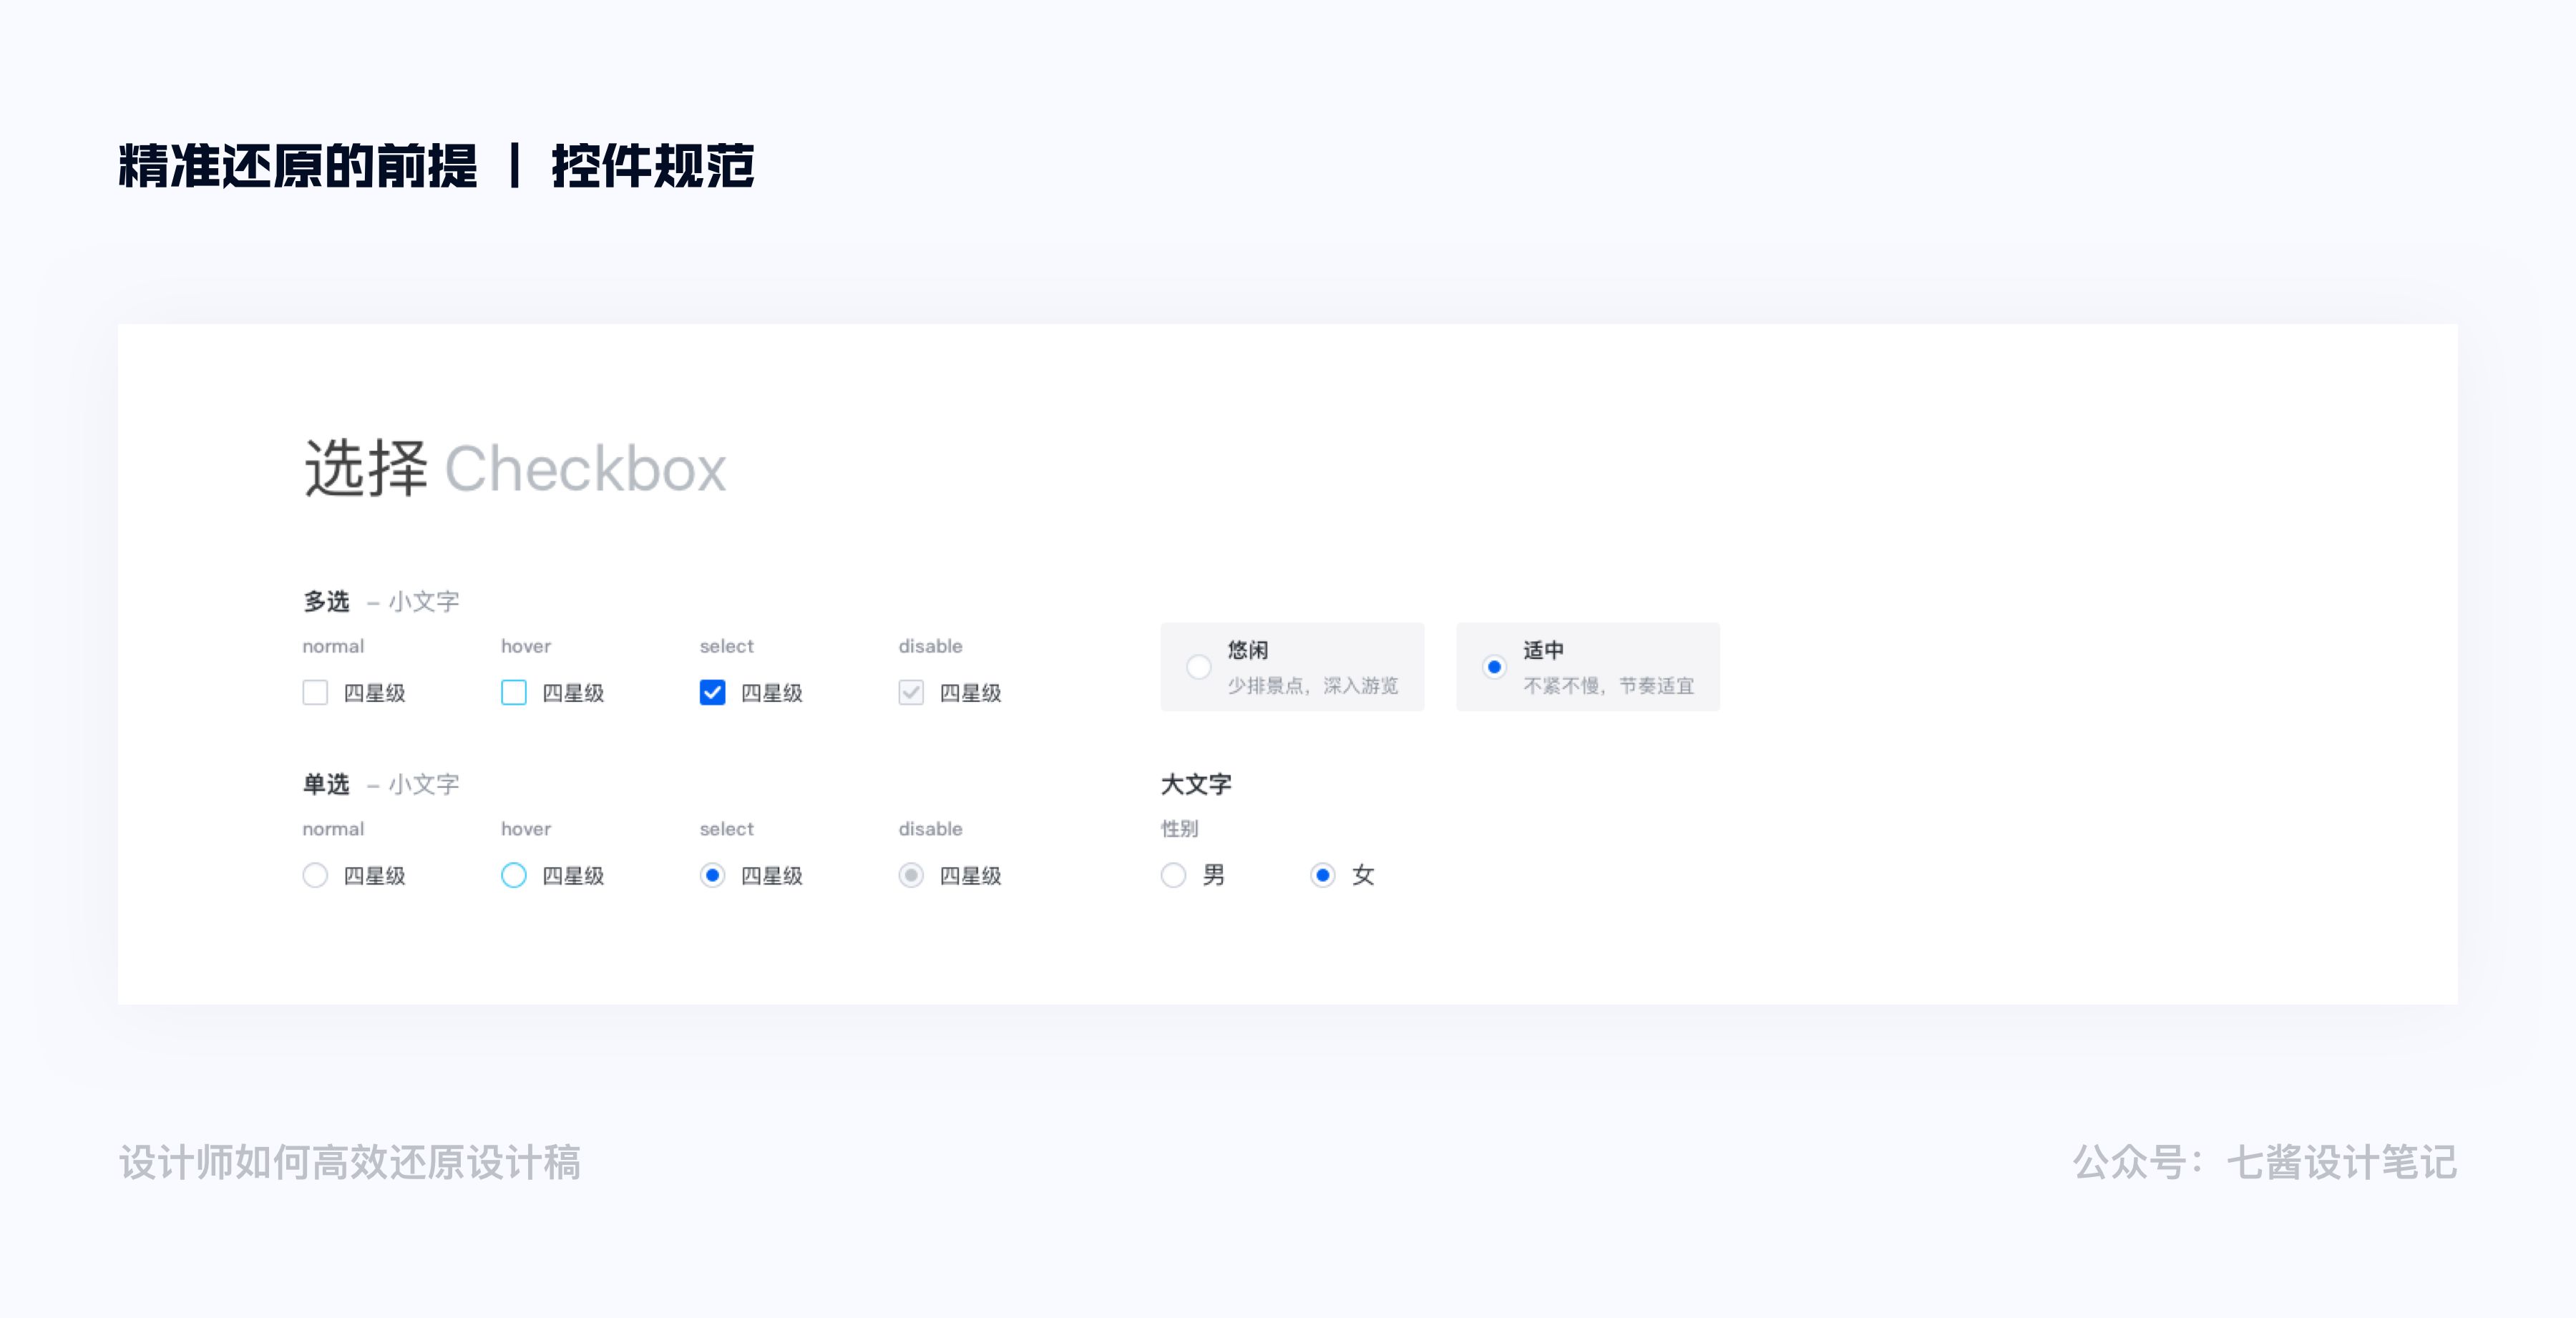Select the hover state 四星级 radio button
The image size is (2576, 1318).
point(513,875)
